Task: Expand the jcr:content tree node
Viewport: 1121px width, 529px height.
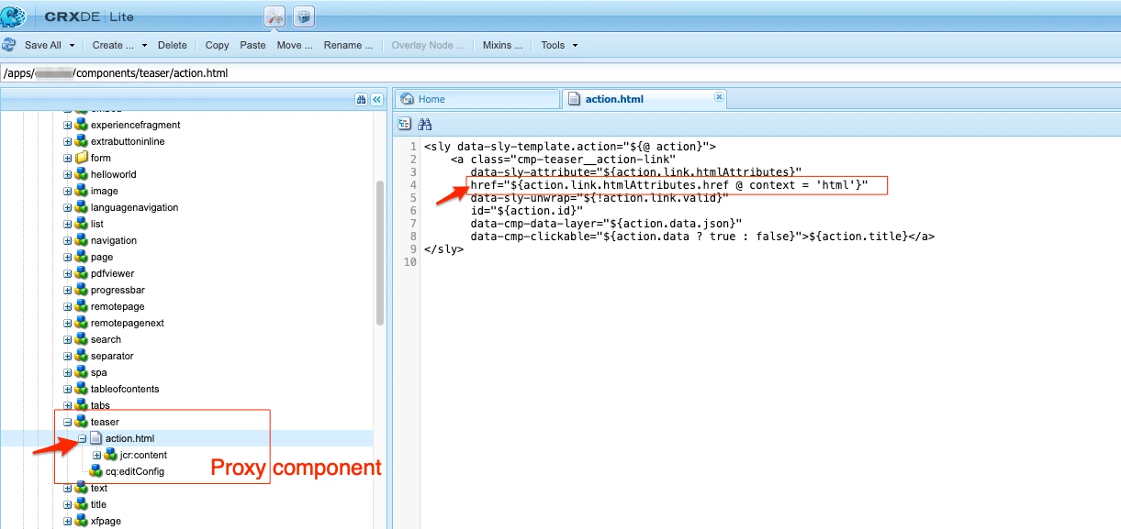Action: [x=96, y=455]
